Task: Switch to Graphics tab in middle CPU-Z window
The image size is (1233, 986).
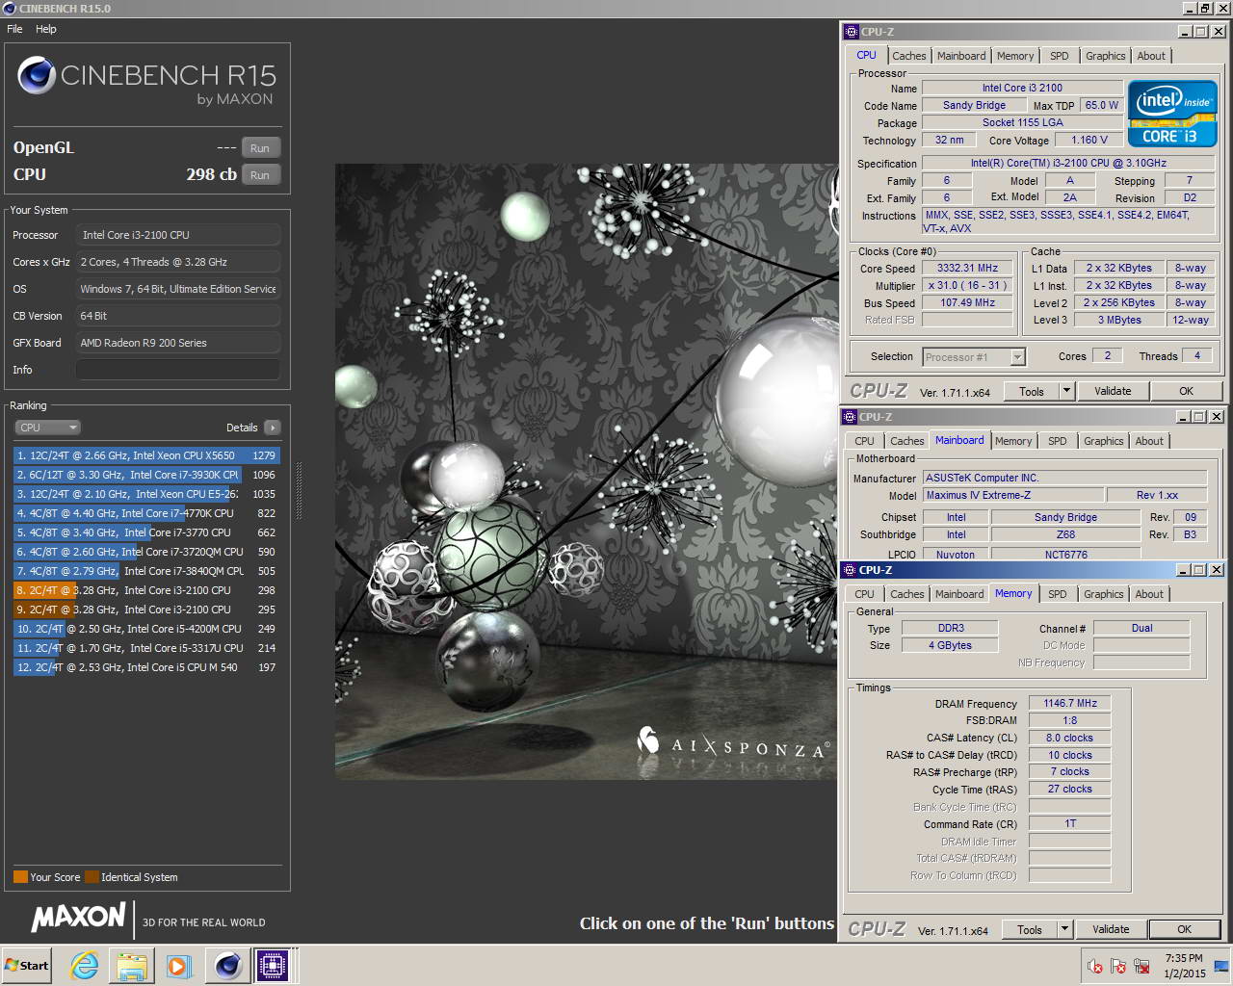Action: point(1103,441)
